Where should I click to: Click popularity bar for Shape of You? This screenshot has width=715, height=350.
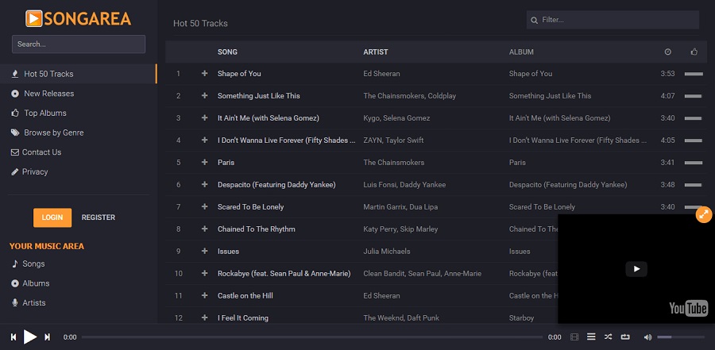[x=694, y=73]
